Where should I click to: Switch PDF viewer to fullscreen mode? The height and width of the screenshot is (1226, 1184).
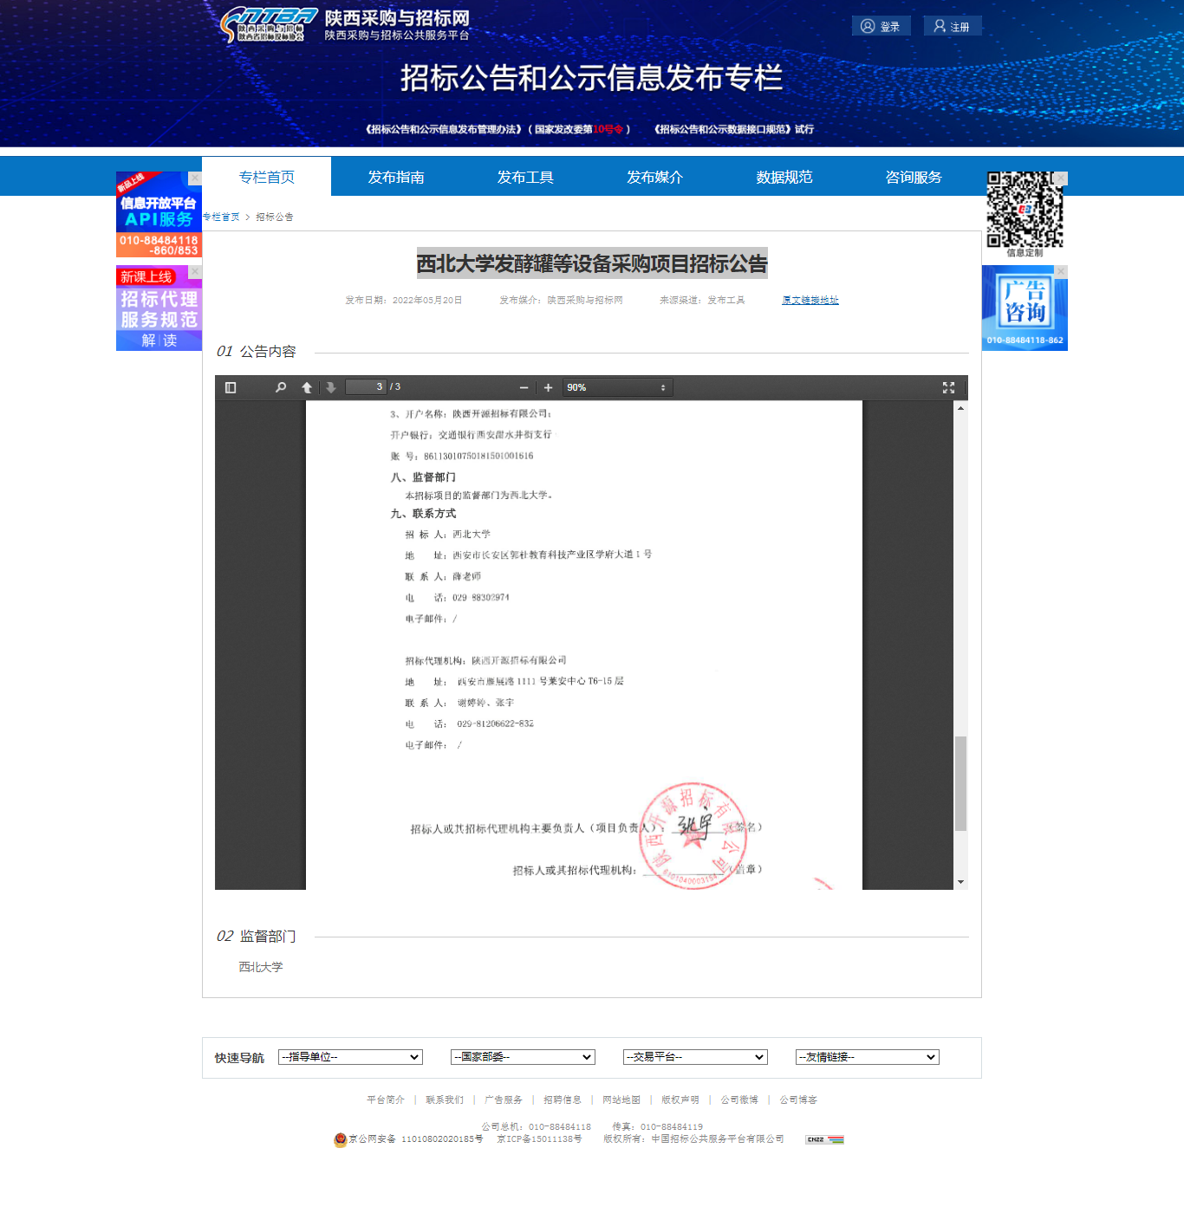(948, 387)
